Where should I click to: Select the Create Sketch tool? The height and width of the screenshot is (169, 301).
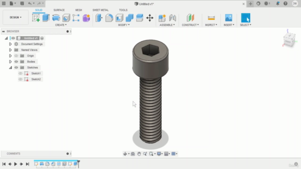click(x=36, y=18)
